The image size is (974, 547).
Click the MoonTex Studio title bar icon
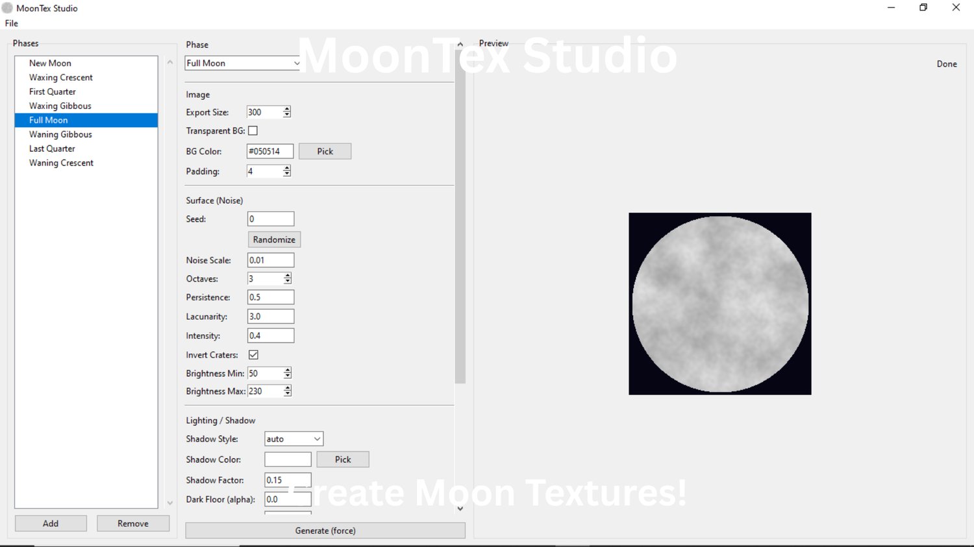[x=8, y=8]
